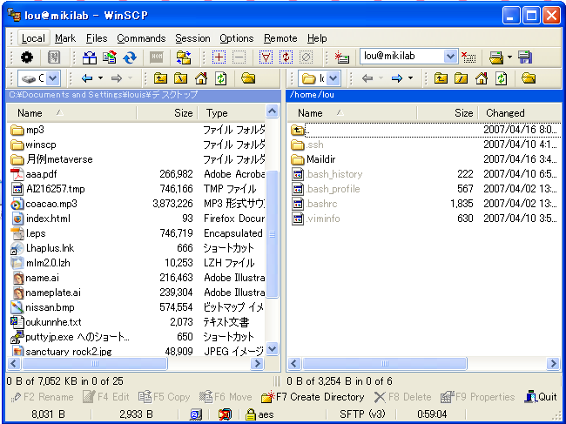This screenshot has width=566, height=424.
Task: Select the winscp local folder
Action: coord(40,145)
